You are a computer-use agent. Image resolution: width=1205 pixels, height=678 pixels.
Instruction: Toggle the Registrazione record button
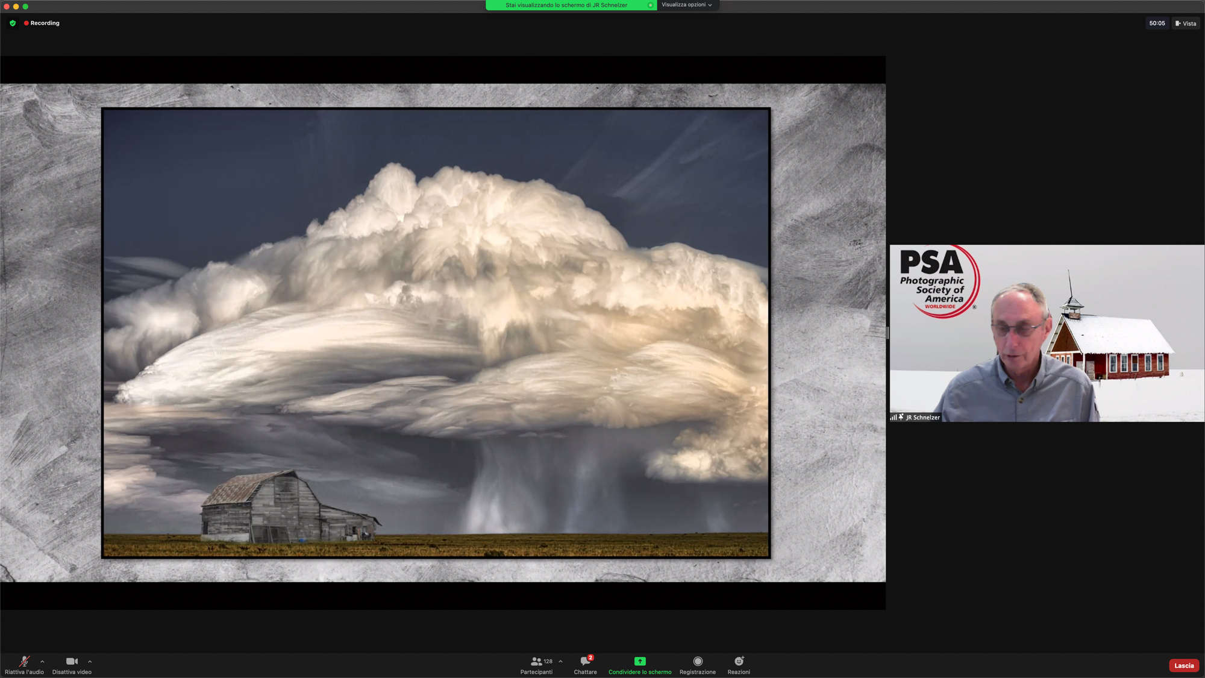[698, 661]
